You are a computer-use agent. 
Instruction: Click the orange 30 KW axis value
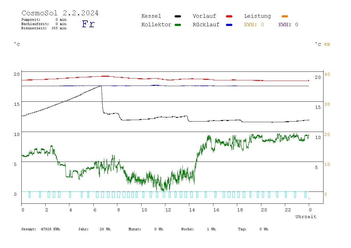point(327,104)
